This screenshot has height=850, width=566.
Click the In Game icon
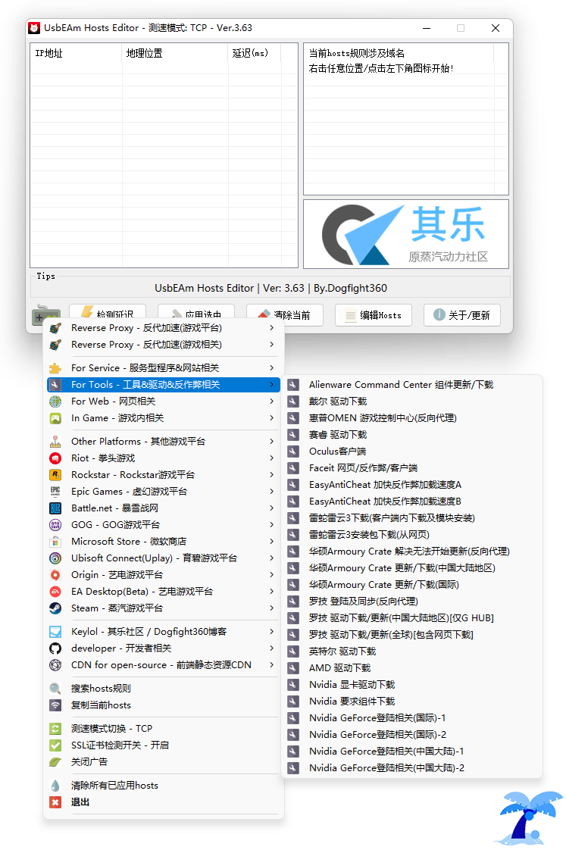click(55, 418)
